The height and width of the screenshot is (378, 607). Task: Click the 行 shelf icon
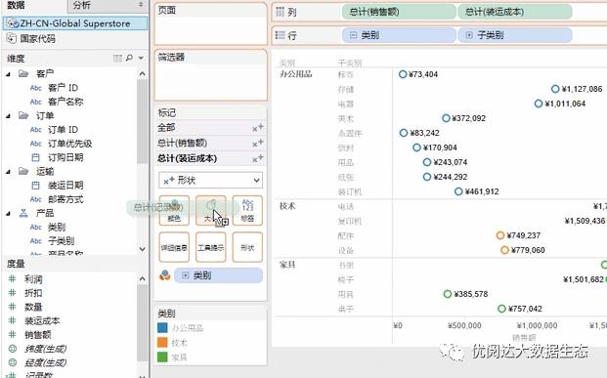281,35
